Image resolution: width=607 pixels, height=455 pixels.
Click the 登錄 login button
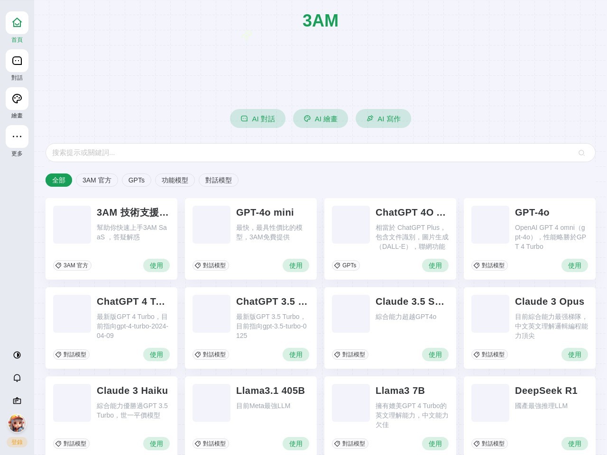[x=17, y=442]
